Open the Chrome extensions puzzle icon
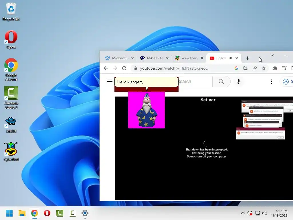Screen dimensions: 293x220 pos(275,68)
